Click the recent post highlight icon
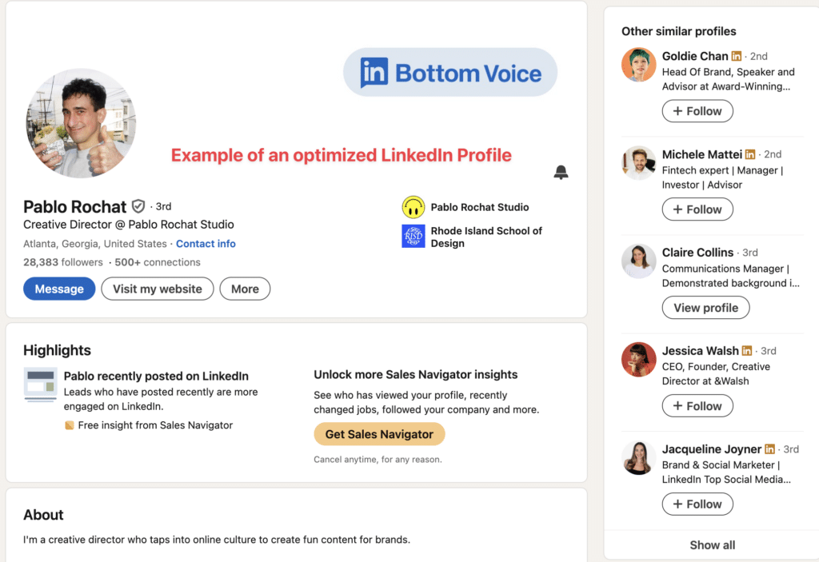 (40, 385)
